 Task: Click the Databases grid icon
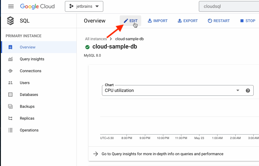click(10, 95)
